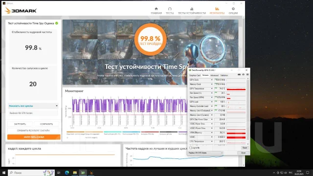Open the Главная home icon in 3DMark
Image resolution: width=313 pixels, height=176 pixels.
156,9
